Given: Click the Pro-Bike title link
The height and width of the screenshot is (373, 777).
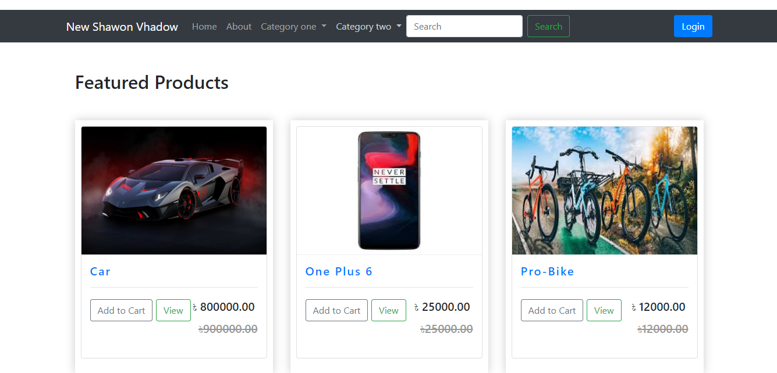Looking at the screenshot, I should (547, 271).
